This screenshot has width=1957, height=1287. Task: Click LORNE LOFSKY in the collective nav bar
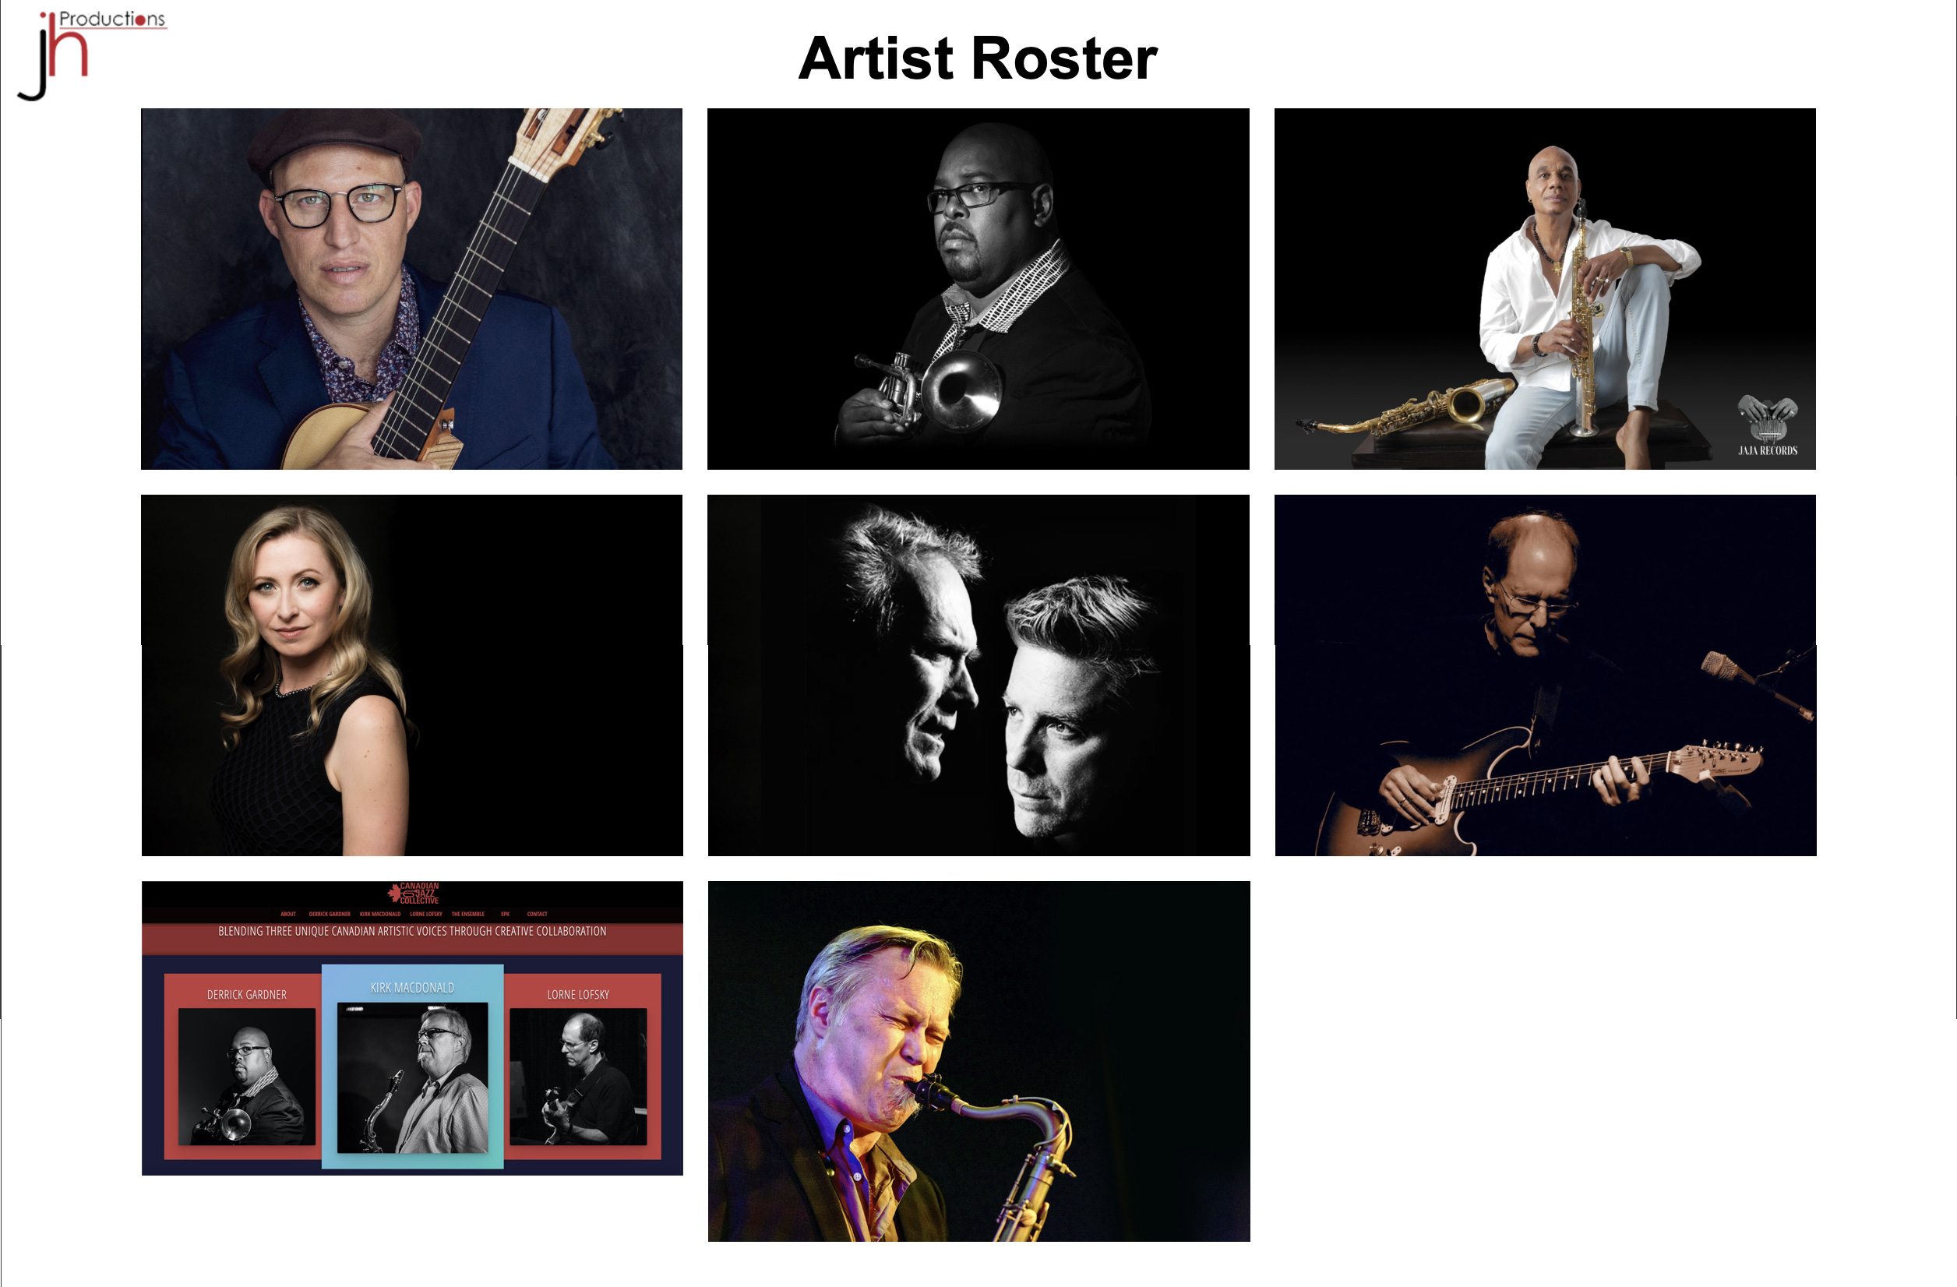[426, 914]
